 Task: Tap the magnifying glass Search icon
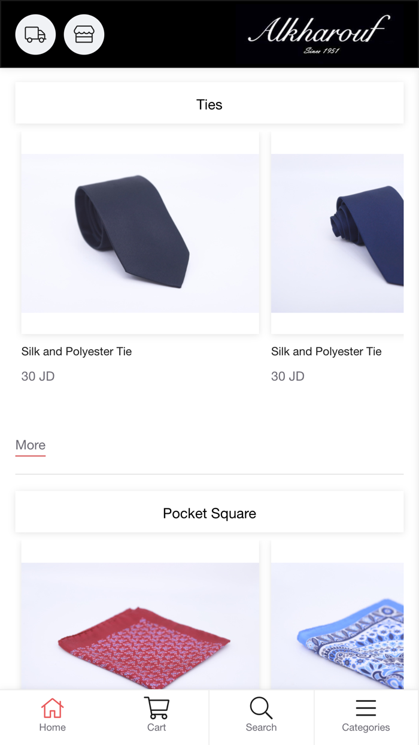pyautogui.click(x=261, y=708)
